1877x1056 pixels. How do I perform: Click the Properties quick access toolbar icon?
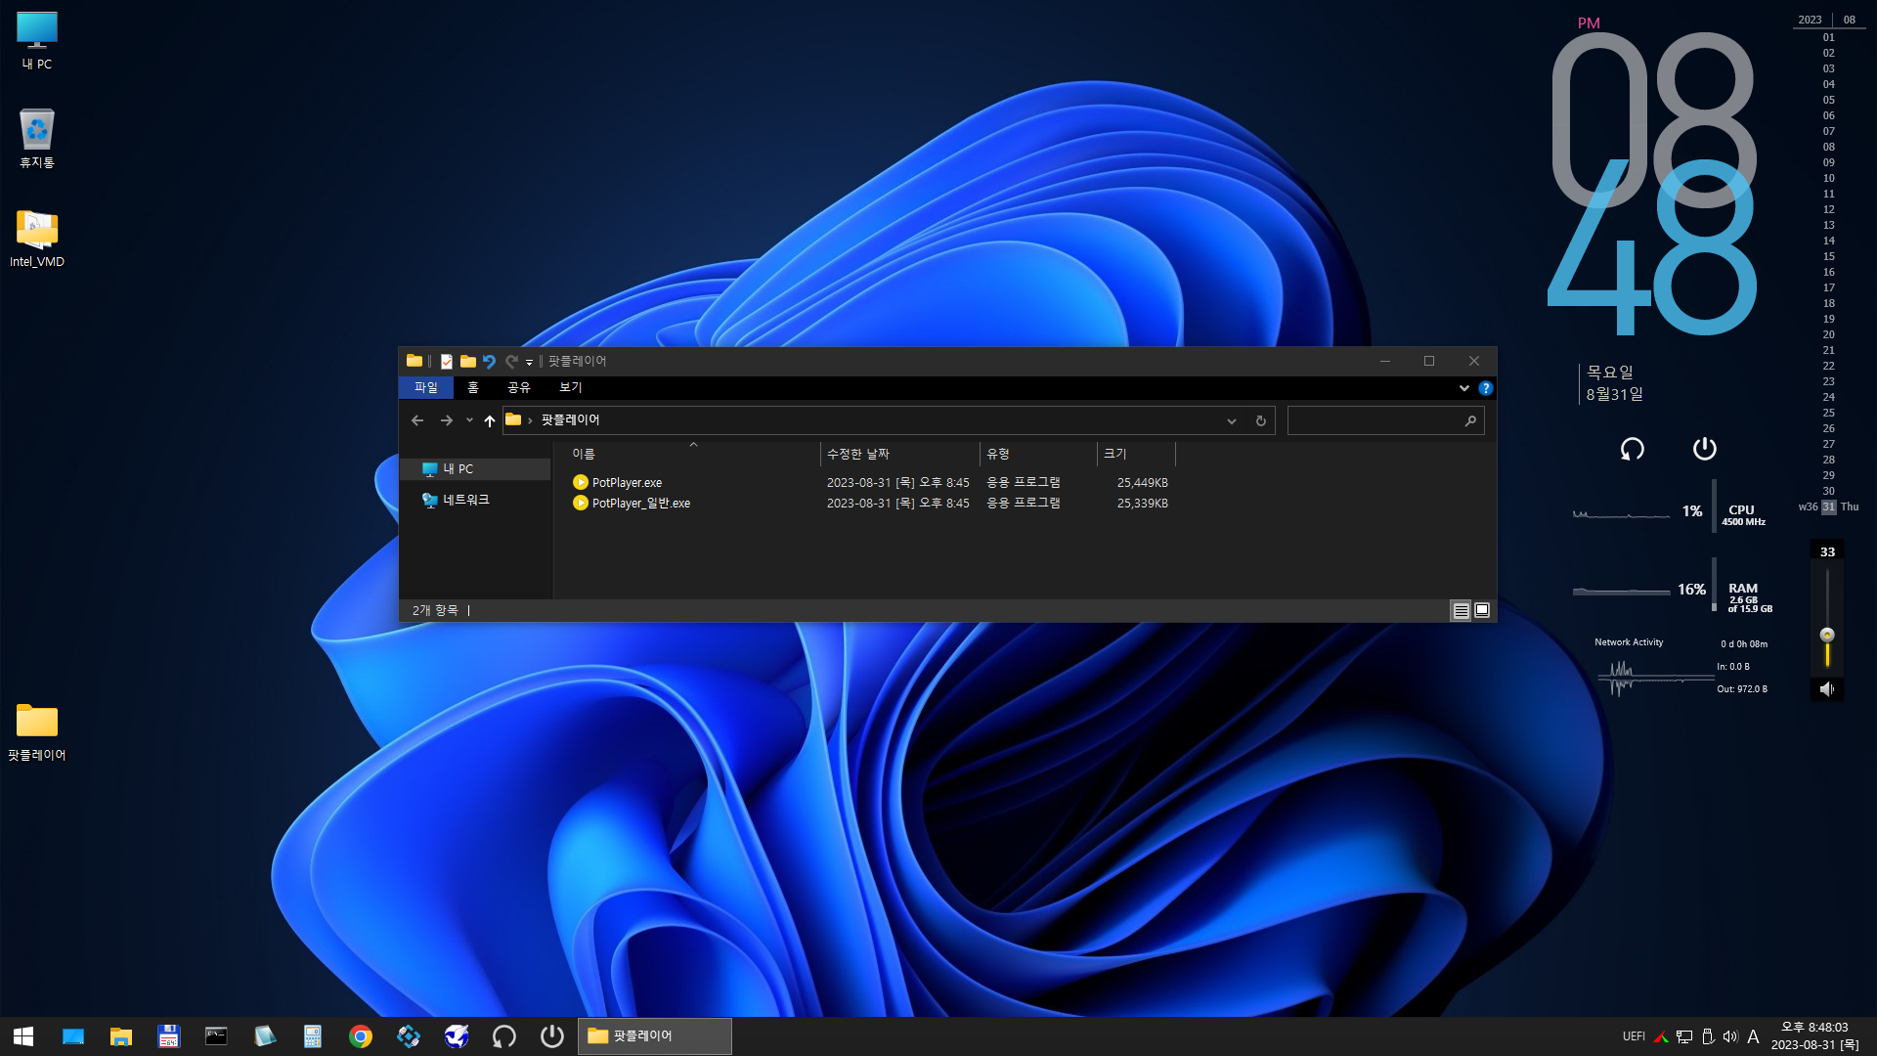click(x=447, y=362)
